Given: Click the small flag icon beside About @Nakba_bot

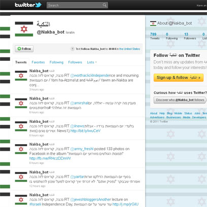Looking at the screenshot, I should click(153, 23).
